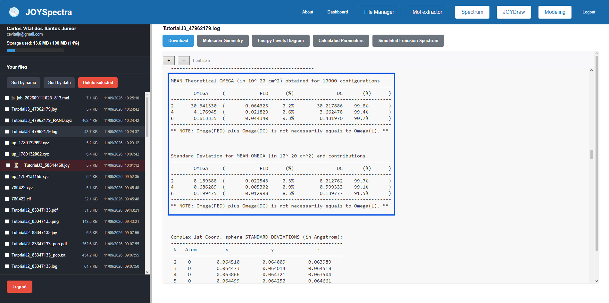The height and width of the screenshot is (303, 609).
Task: Download the TutorialJ3_47962179.log file
Action: [178, 41]
